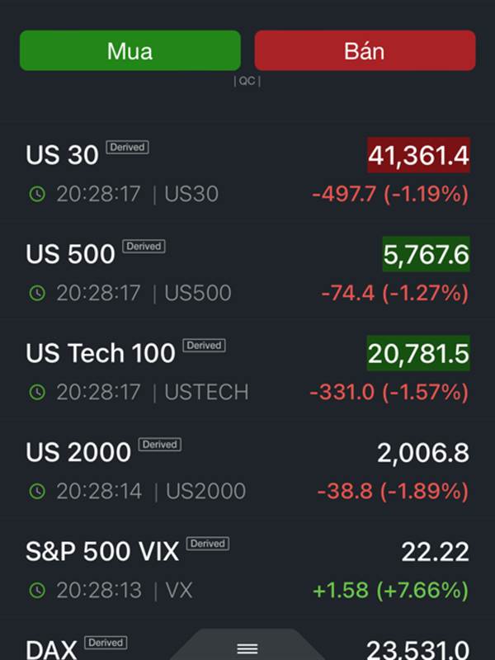Tap the green Mua buy button
Image resolution: width=495 pixels, height=660 pixels.
(130, 50)
